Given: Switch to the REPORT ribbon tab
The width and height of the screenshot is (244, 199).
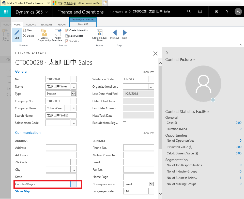Looking at the screenshot, I should point(62,24).
